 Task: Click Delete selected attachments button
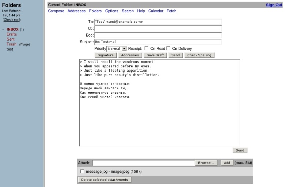tap(104, 180)
